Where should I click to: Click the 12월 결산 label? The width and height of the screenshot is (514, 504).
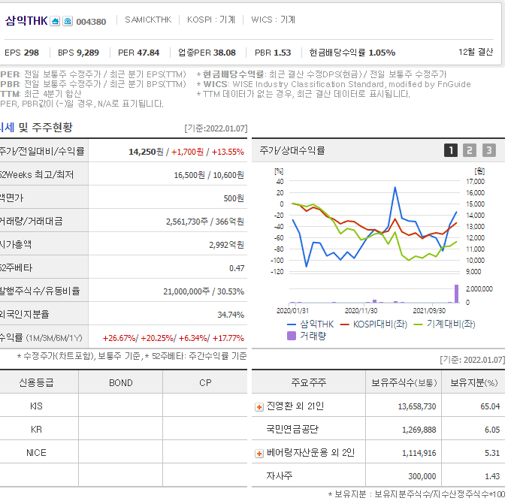pyautogui.click(x=476, y=52)
